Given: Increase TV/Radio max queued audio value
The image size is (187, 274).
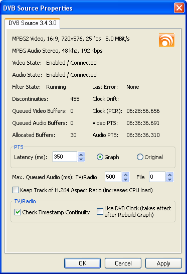Looking at the screenshot, I should (125, 175).
